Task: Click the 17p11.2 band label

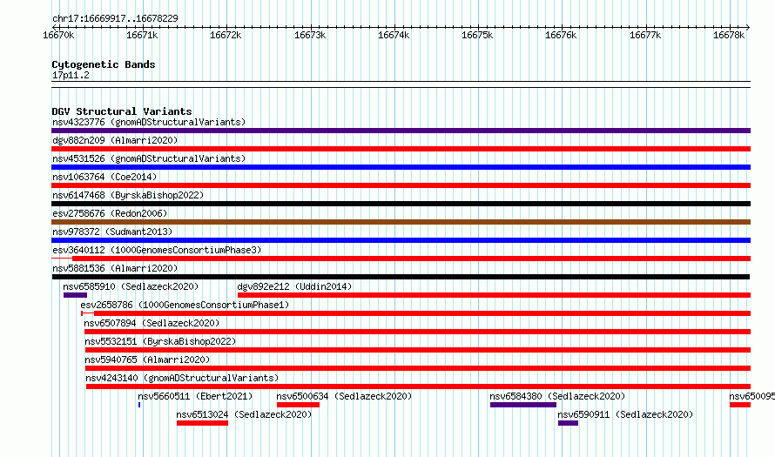Action: click(x=71, y=75)
